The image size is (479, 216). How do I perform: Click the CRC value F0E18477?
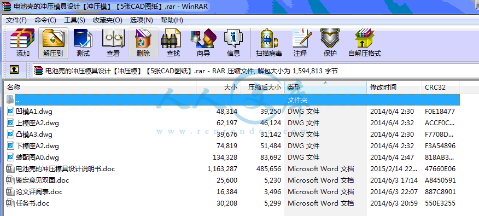click(440, 112)
